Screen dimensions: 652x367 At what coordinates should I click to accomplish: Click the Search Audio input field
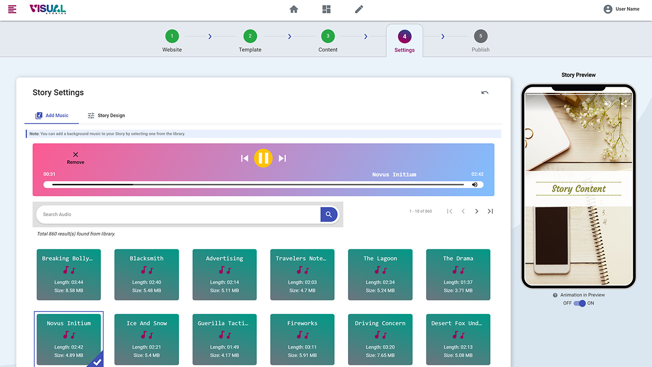pyautogui.click(x=178, y=215)
